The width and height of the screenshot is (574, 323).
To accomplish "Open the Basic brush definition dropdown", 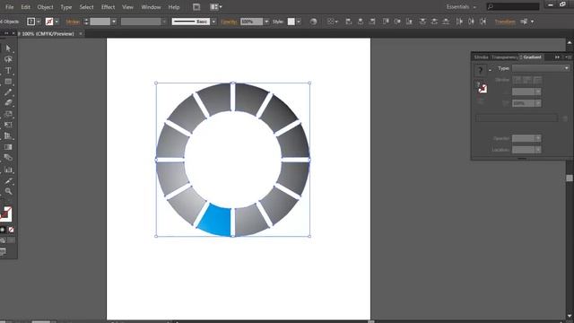I will (213, 22).
